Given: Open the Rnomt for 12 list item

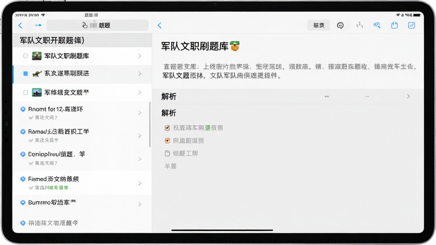Looking at the screenshot, I should point(82,113).
